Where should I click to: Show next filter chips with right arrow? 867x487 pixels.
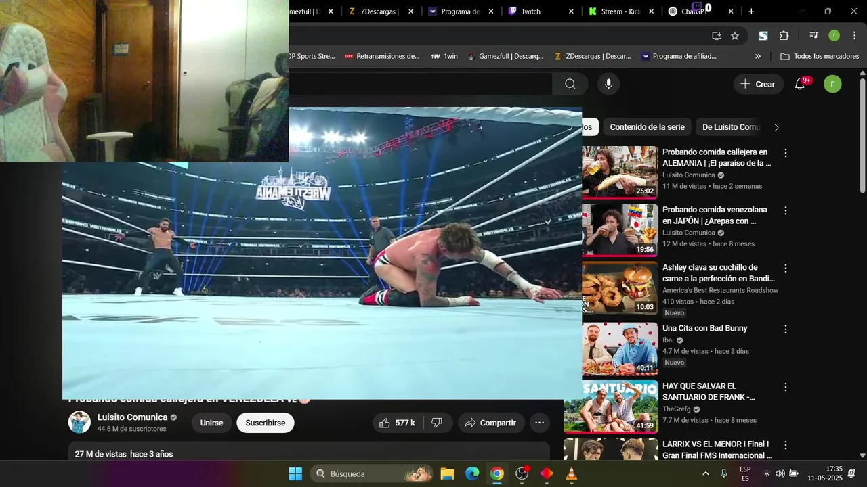pyautogui.click(x=776, y=127)
